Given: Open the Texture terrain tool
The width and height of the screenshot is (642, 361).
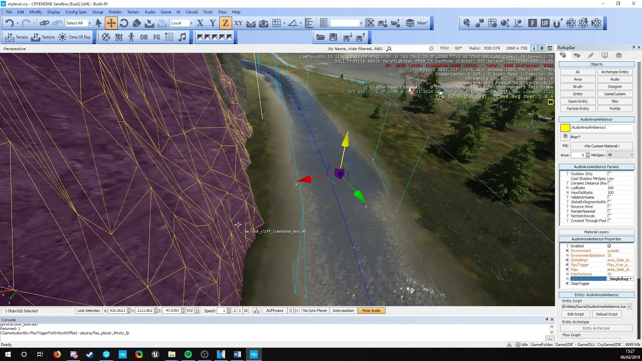Looking at the screenshot, I should tap(43, 37).
